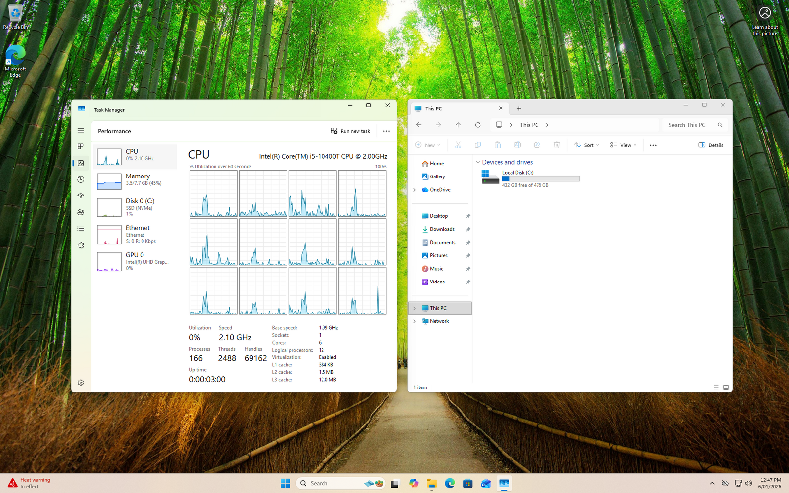Open Downloads folder in navigation pane

[x=442, y=229]
